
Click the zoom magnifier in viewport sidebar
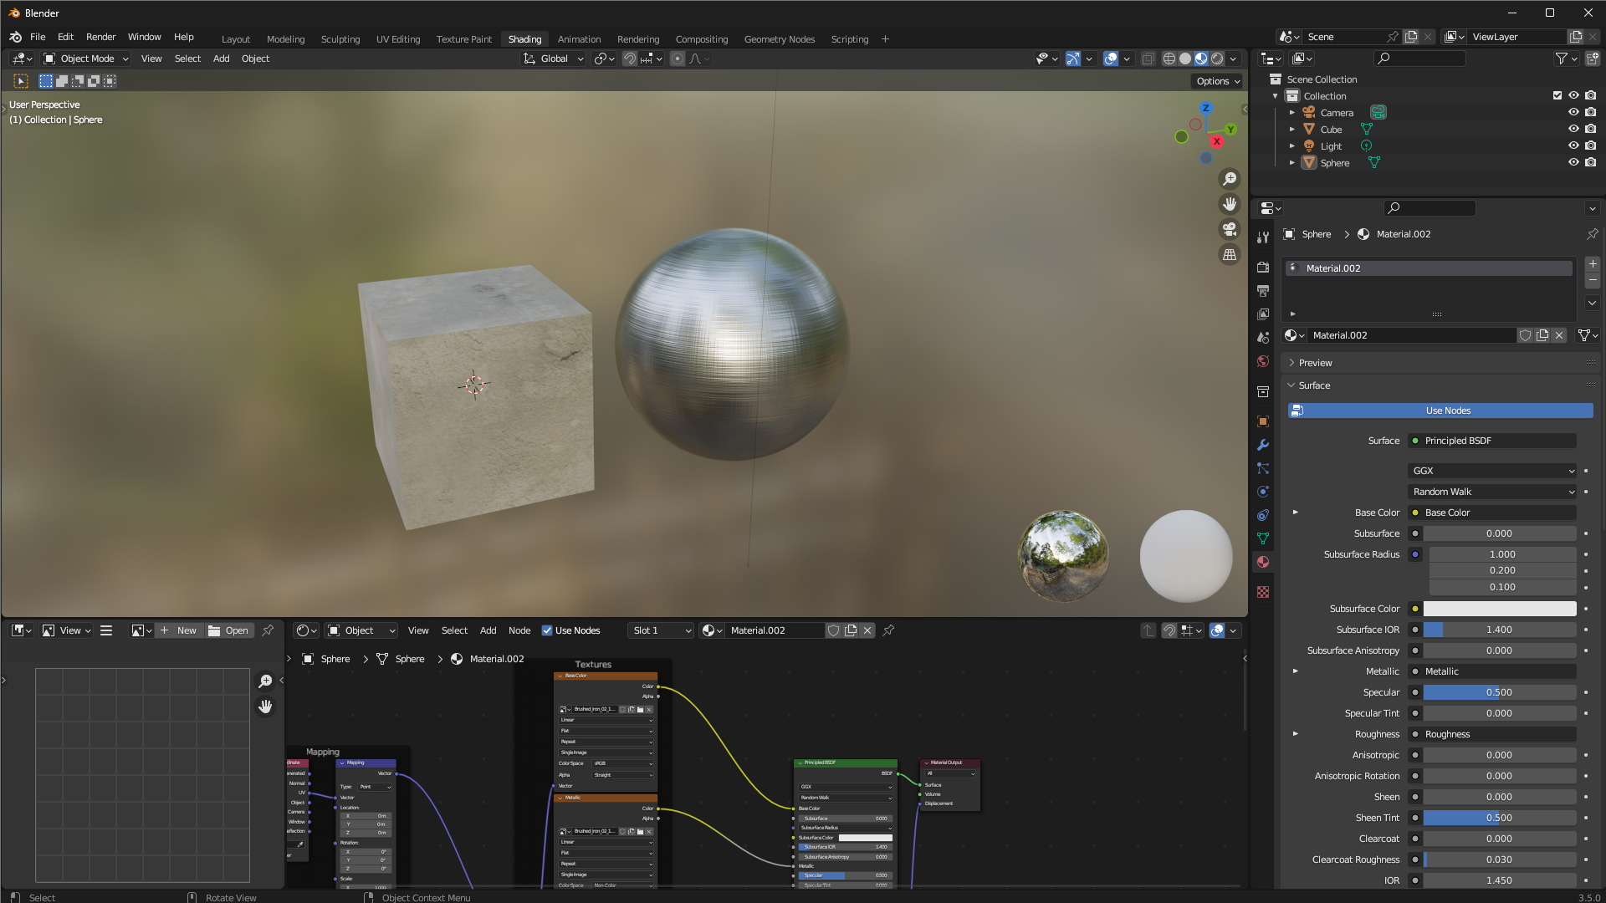[1230, 178]
